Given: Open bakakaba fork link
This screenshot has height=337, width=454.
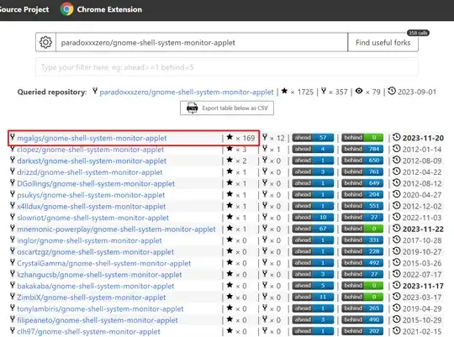Looking at the screenshot, I should 96,286.
